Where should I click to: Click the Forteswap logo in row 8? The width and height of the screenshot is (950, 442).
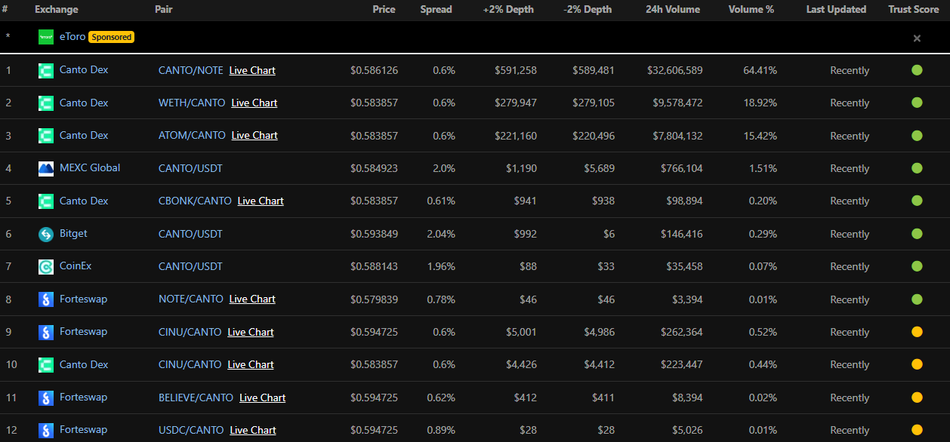(46, 299)
